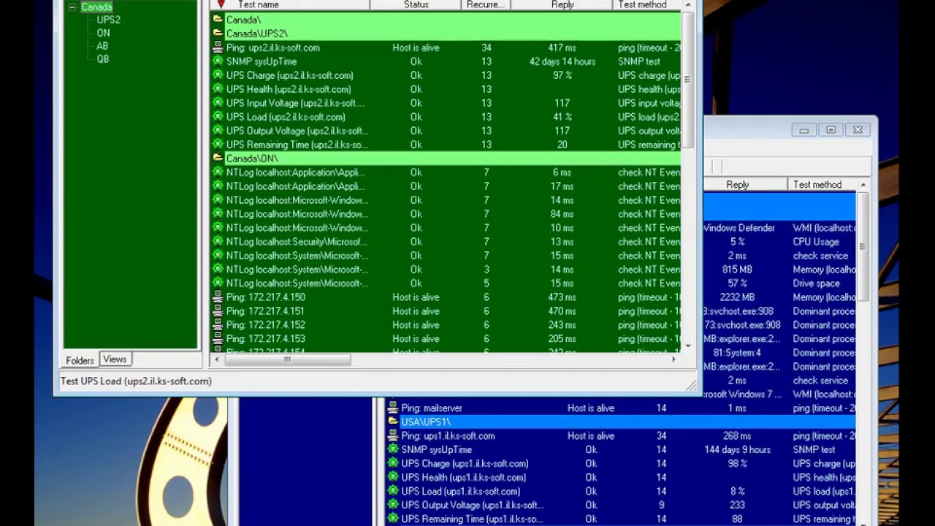Select the ON folder in the tree

tap(104, 33)
